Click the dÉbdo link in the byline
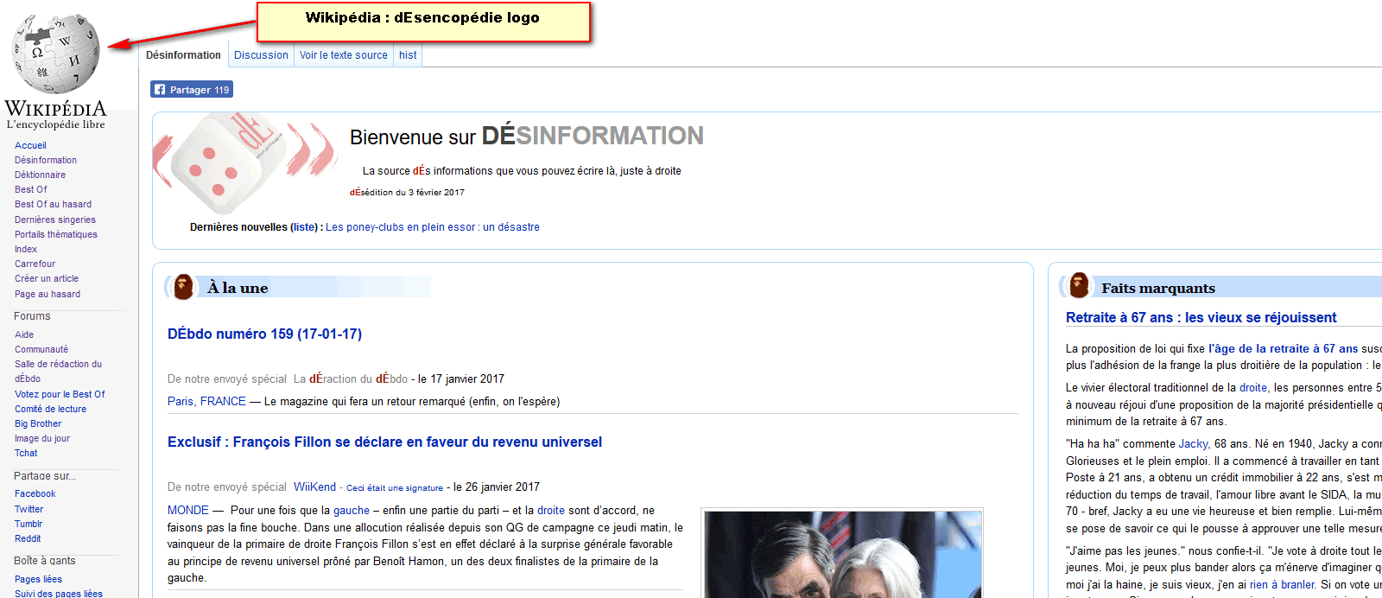 coord(391,379)
